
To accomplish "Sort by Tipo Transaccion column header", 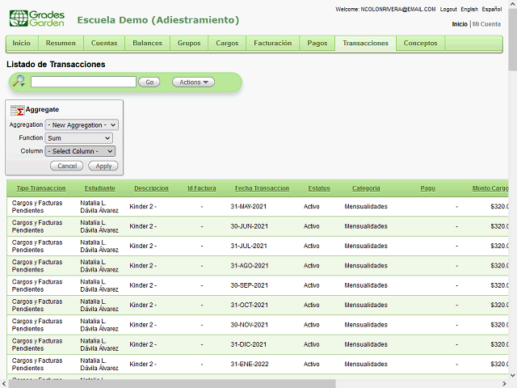I will (41, 188).
